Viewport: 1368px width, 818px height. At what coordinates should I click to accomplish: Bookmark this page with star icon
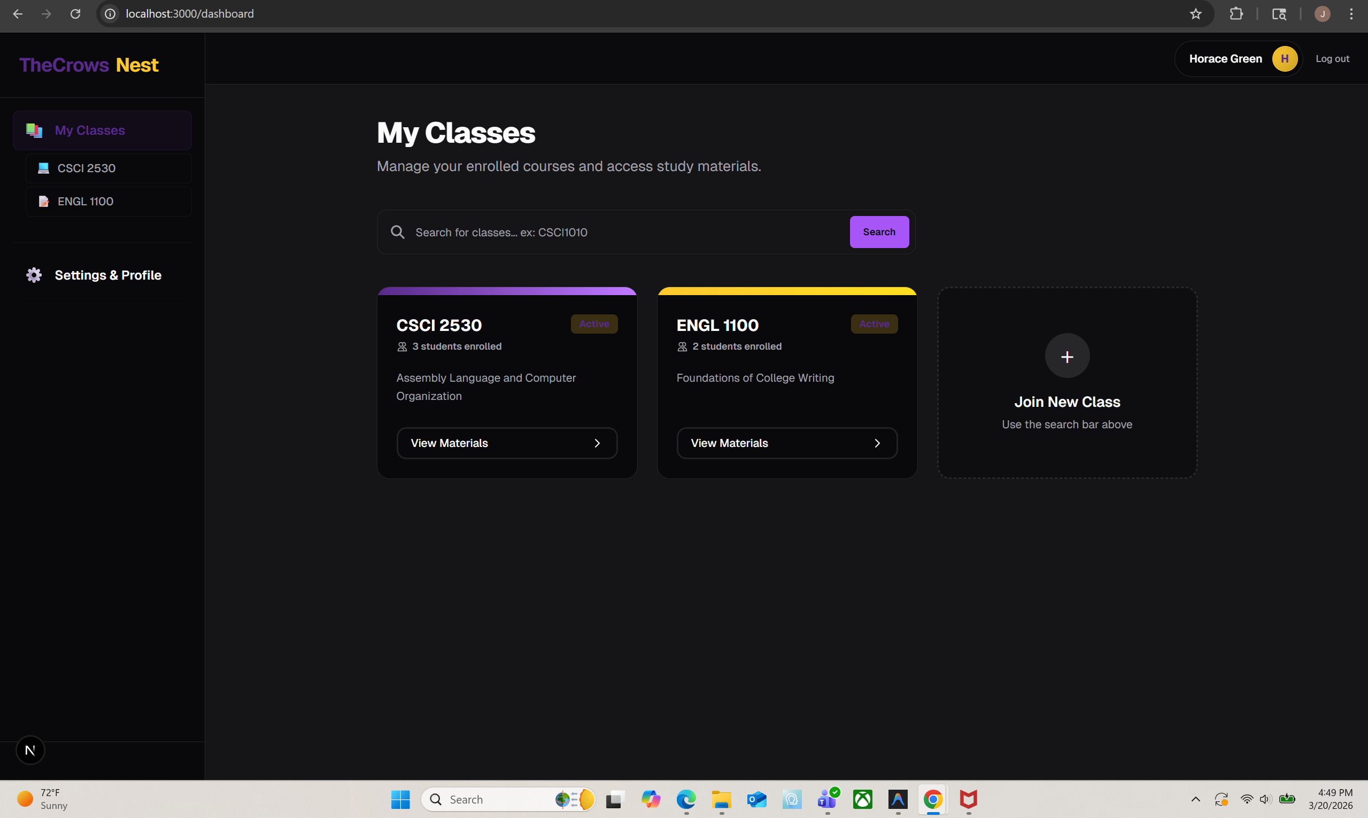[1195, 14]
